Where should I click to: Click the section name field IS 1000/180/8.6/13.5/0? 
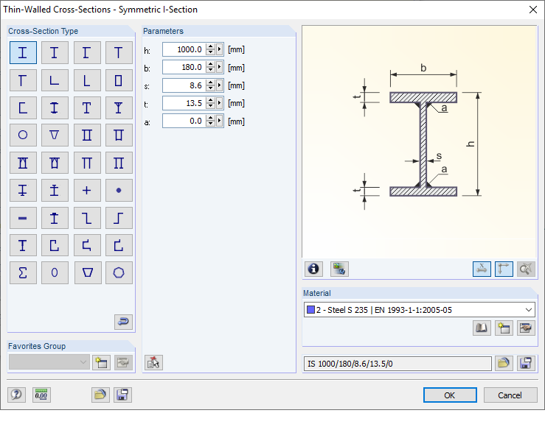(x=398, y=364)
